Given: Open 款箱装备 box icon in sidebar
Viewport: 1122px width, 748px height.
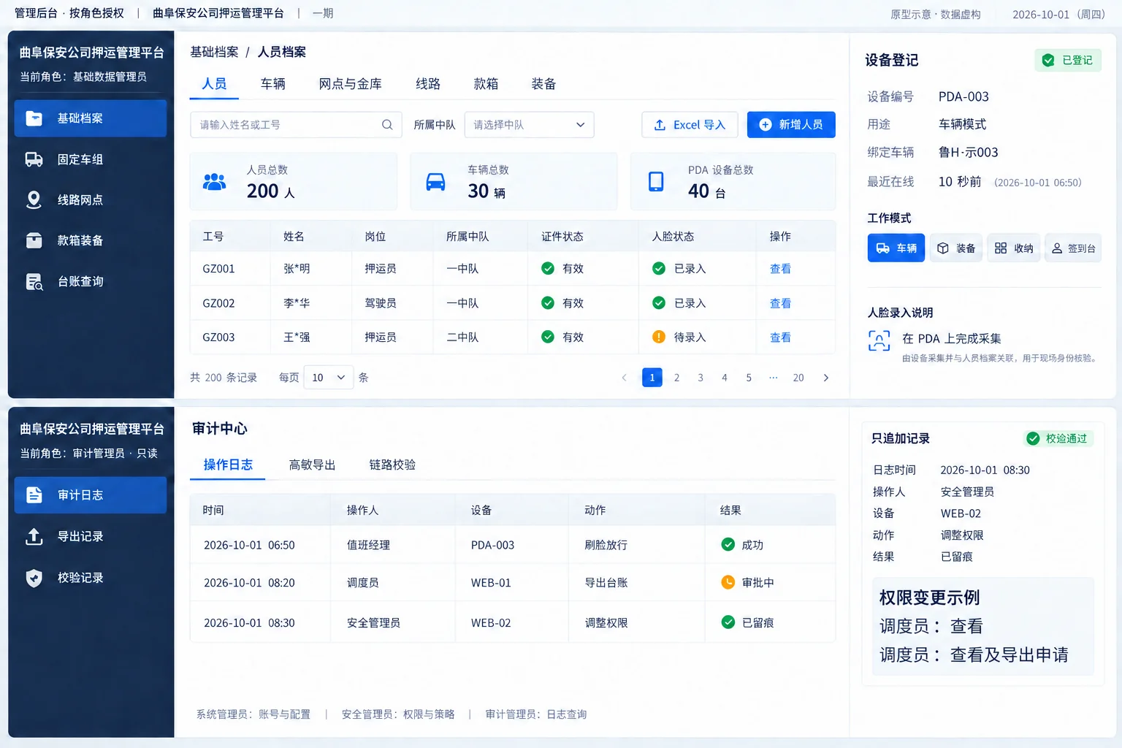Looking at the screenshot, I should tap(34, 240).
